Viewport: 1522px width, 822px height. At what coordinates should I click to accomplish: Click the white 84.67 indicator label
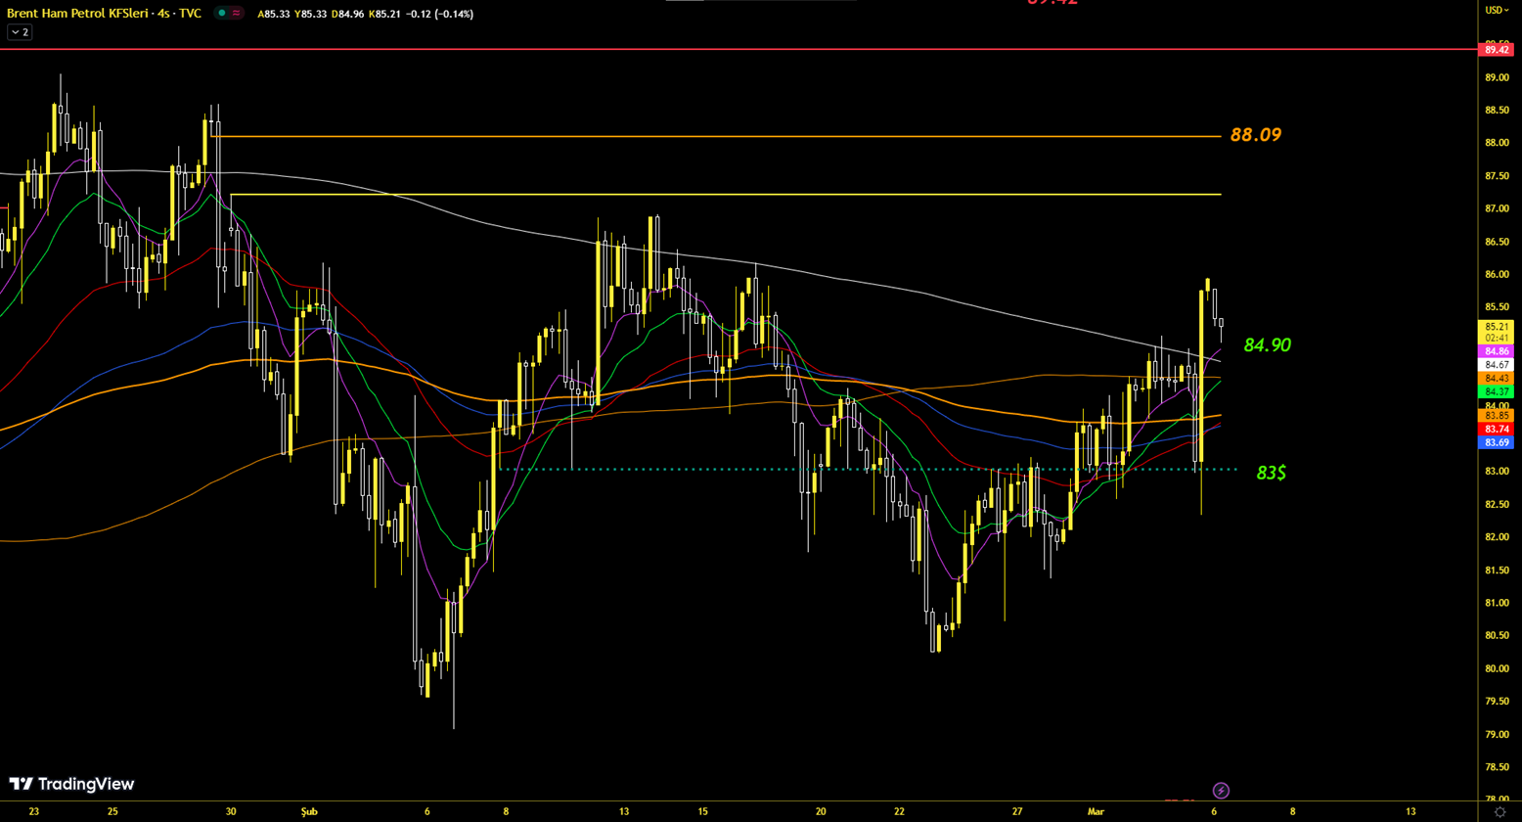(x=1497, y=364)
